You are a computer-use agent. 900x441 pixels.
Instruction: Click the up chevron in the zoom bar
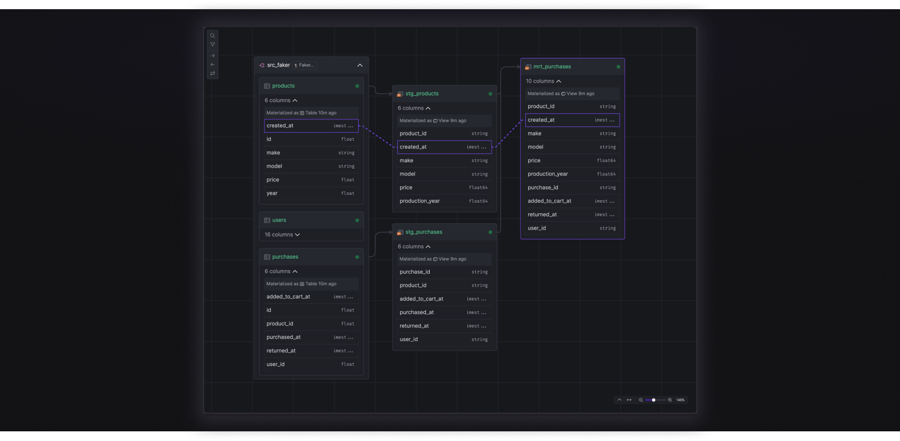(x=619, y=400)
